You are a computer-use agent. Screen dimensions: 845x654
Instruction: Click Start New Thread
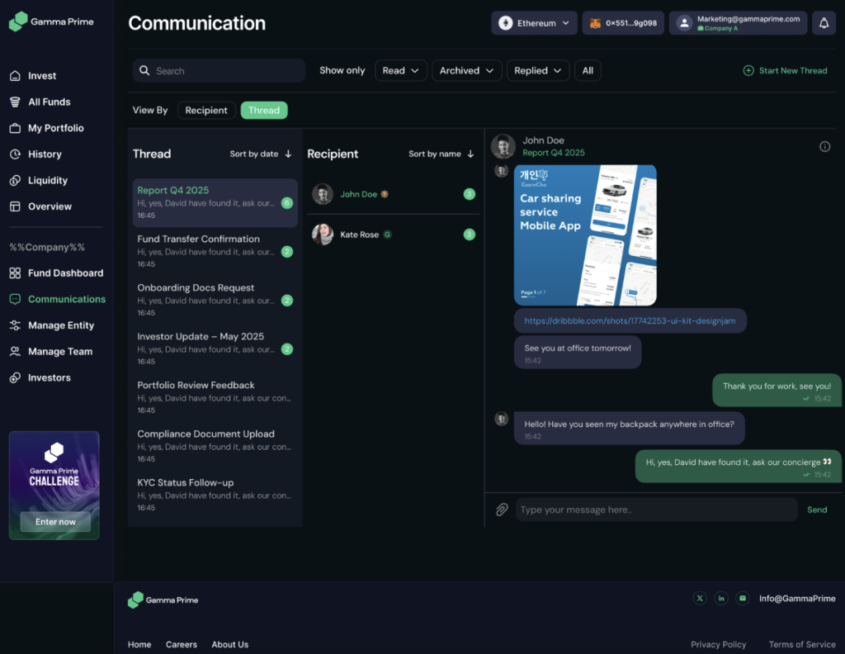pyautogui.click(x=786, y=71)
